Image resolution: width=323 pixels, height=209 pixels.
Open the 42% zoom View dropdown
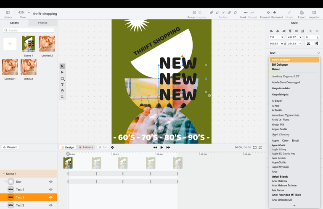[x=23, y=13]
